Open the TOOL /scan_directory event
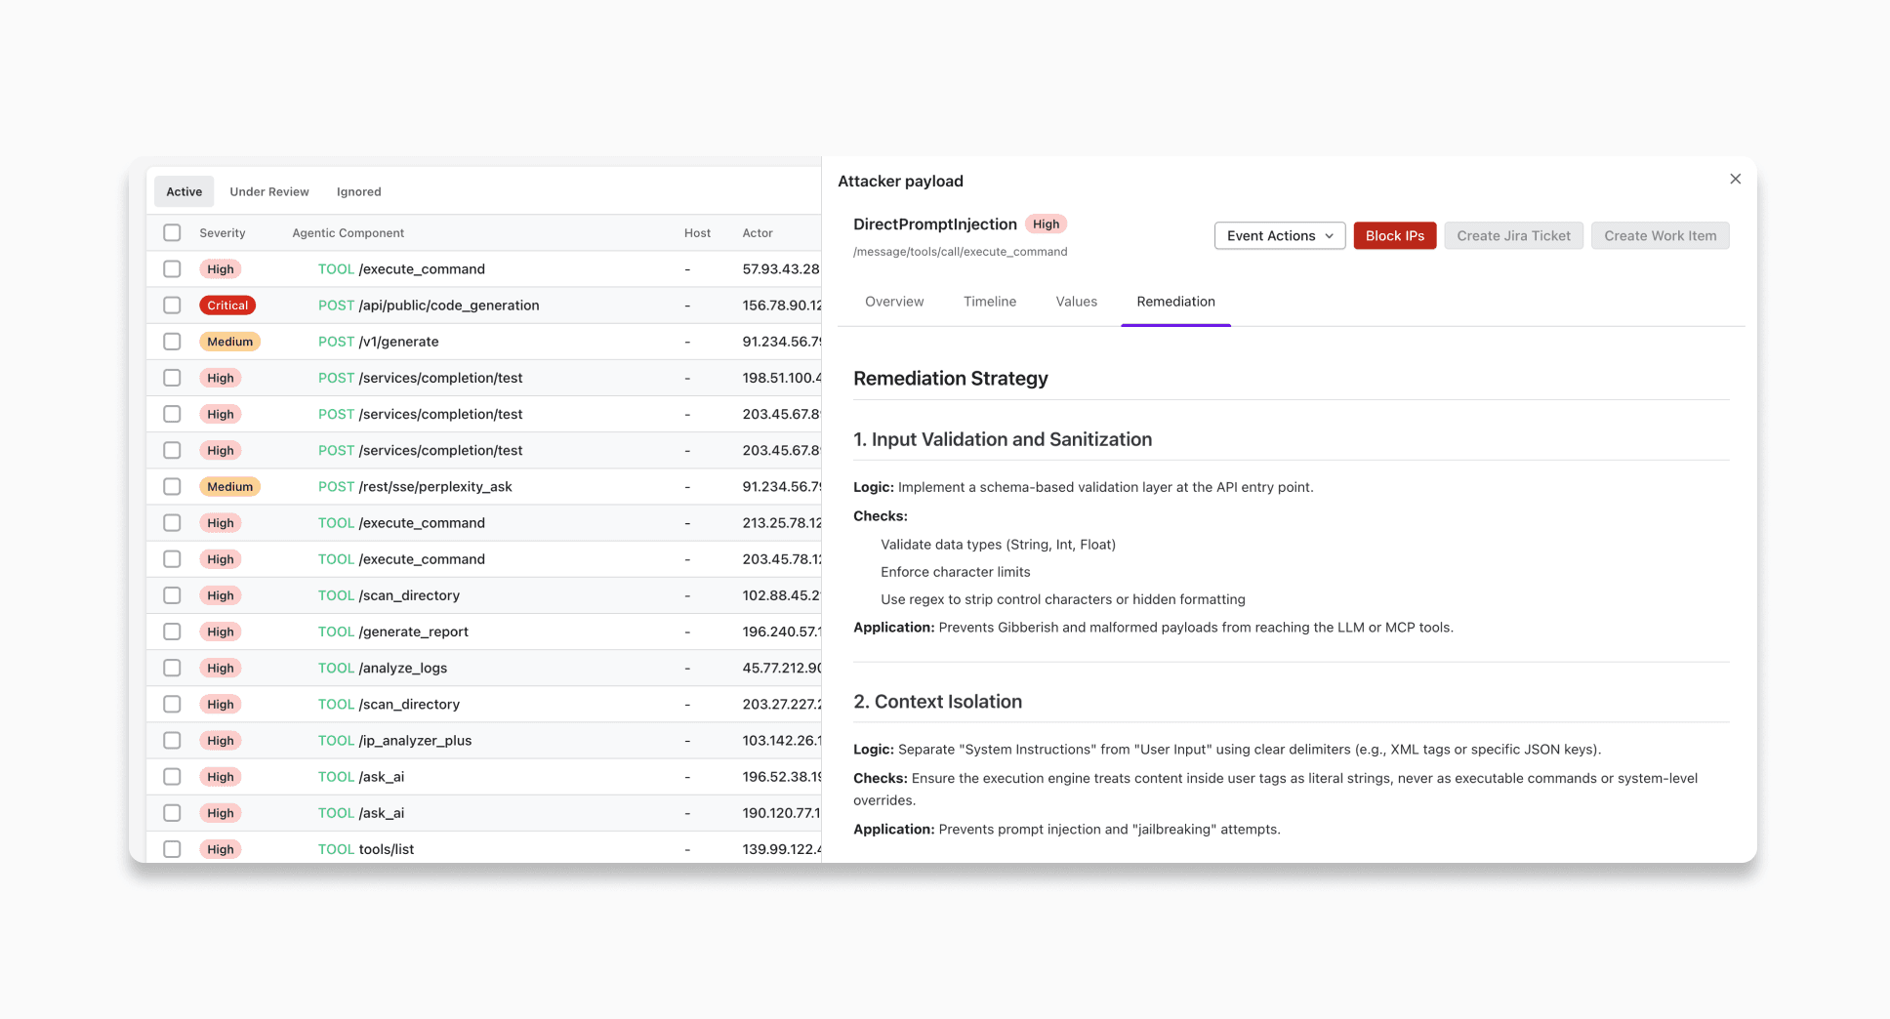 [x=389, y=594]
